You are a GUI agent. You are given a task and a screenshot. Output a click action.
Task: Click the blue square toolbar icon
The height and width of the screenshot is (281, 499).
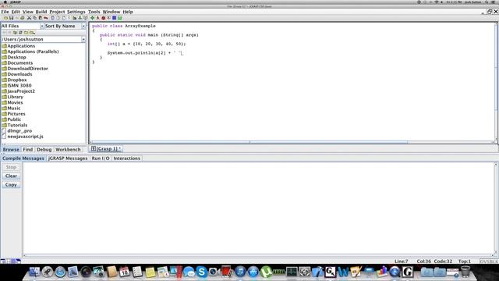point(114,18)
